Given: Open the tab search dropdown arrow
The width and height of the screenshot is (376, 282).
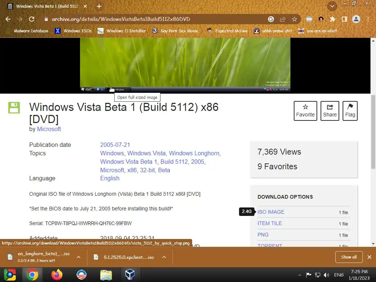Looking at the screenshot, I should click(332, 6).
